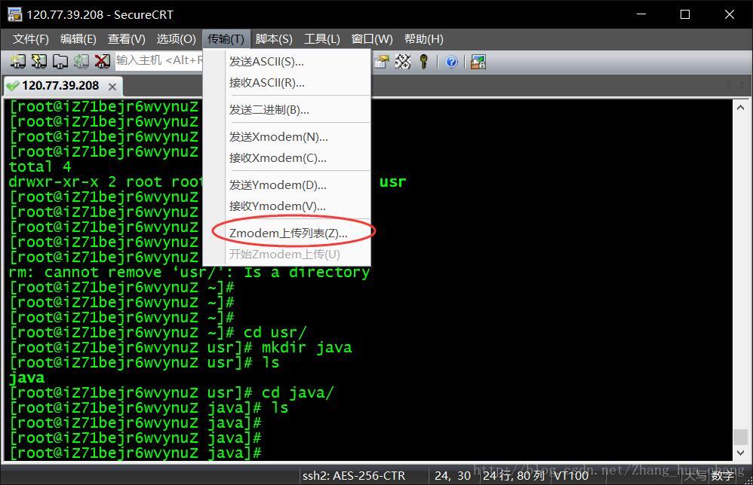This screenshot has height=485, width=753.
Task: Click the keymap editor toolbar icon
Action: click(x=402, y=61)
